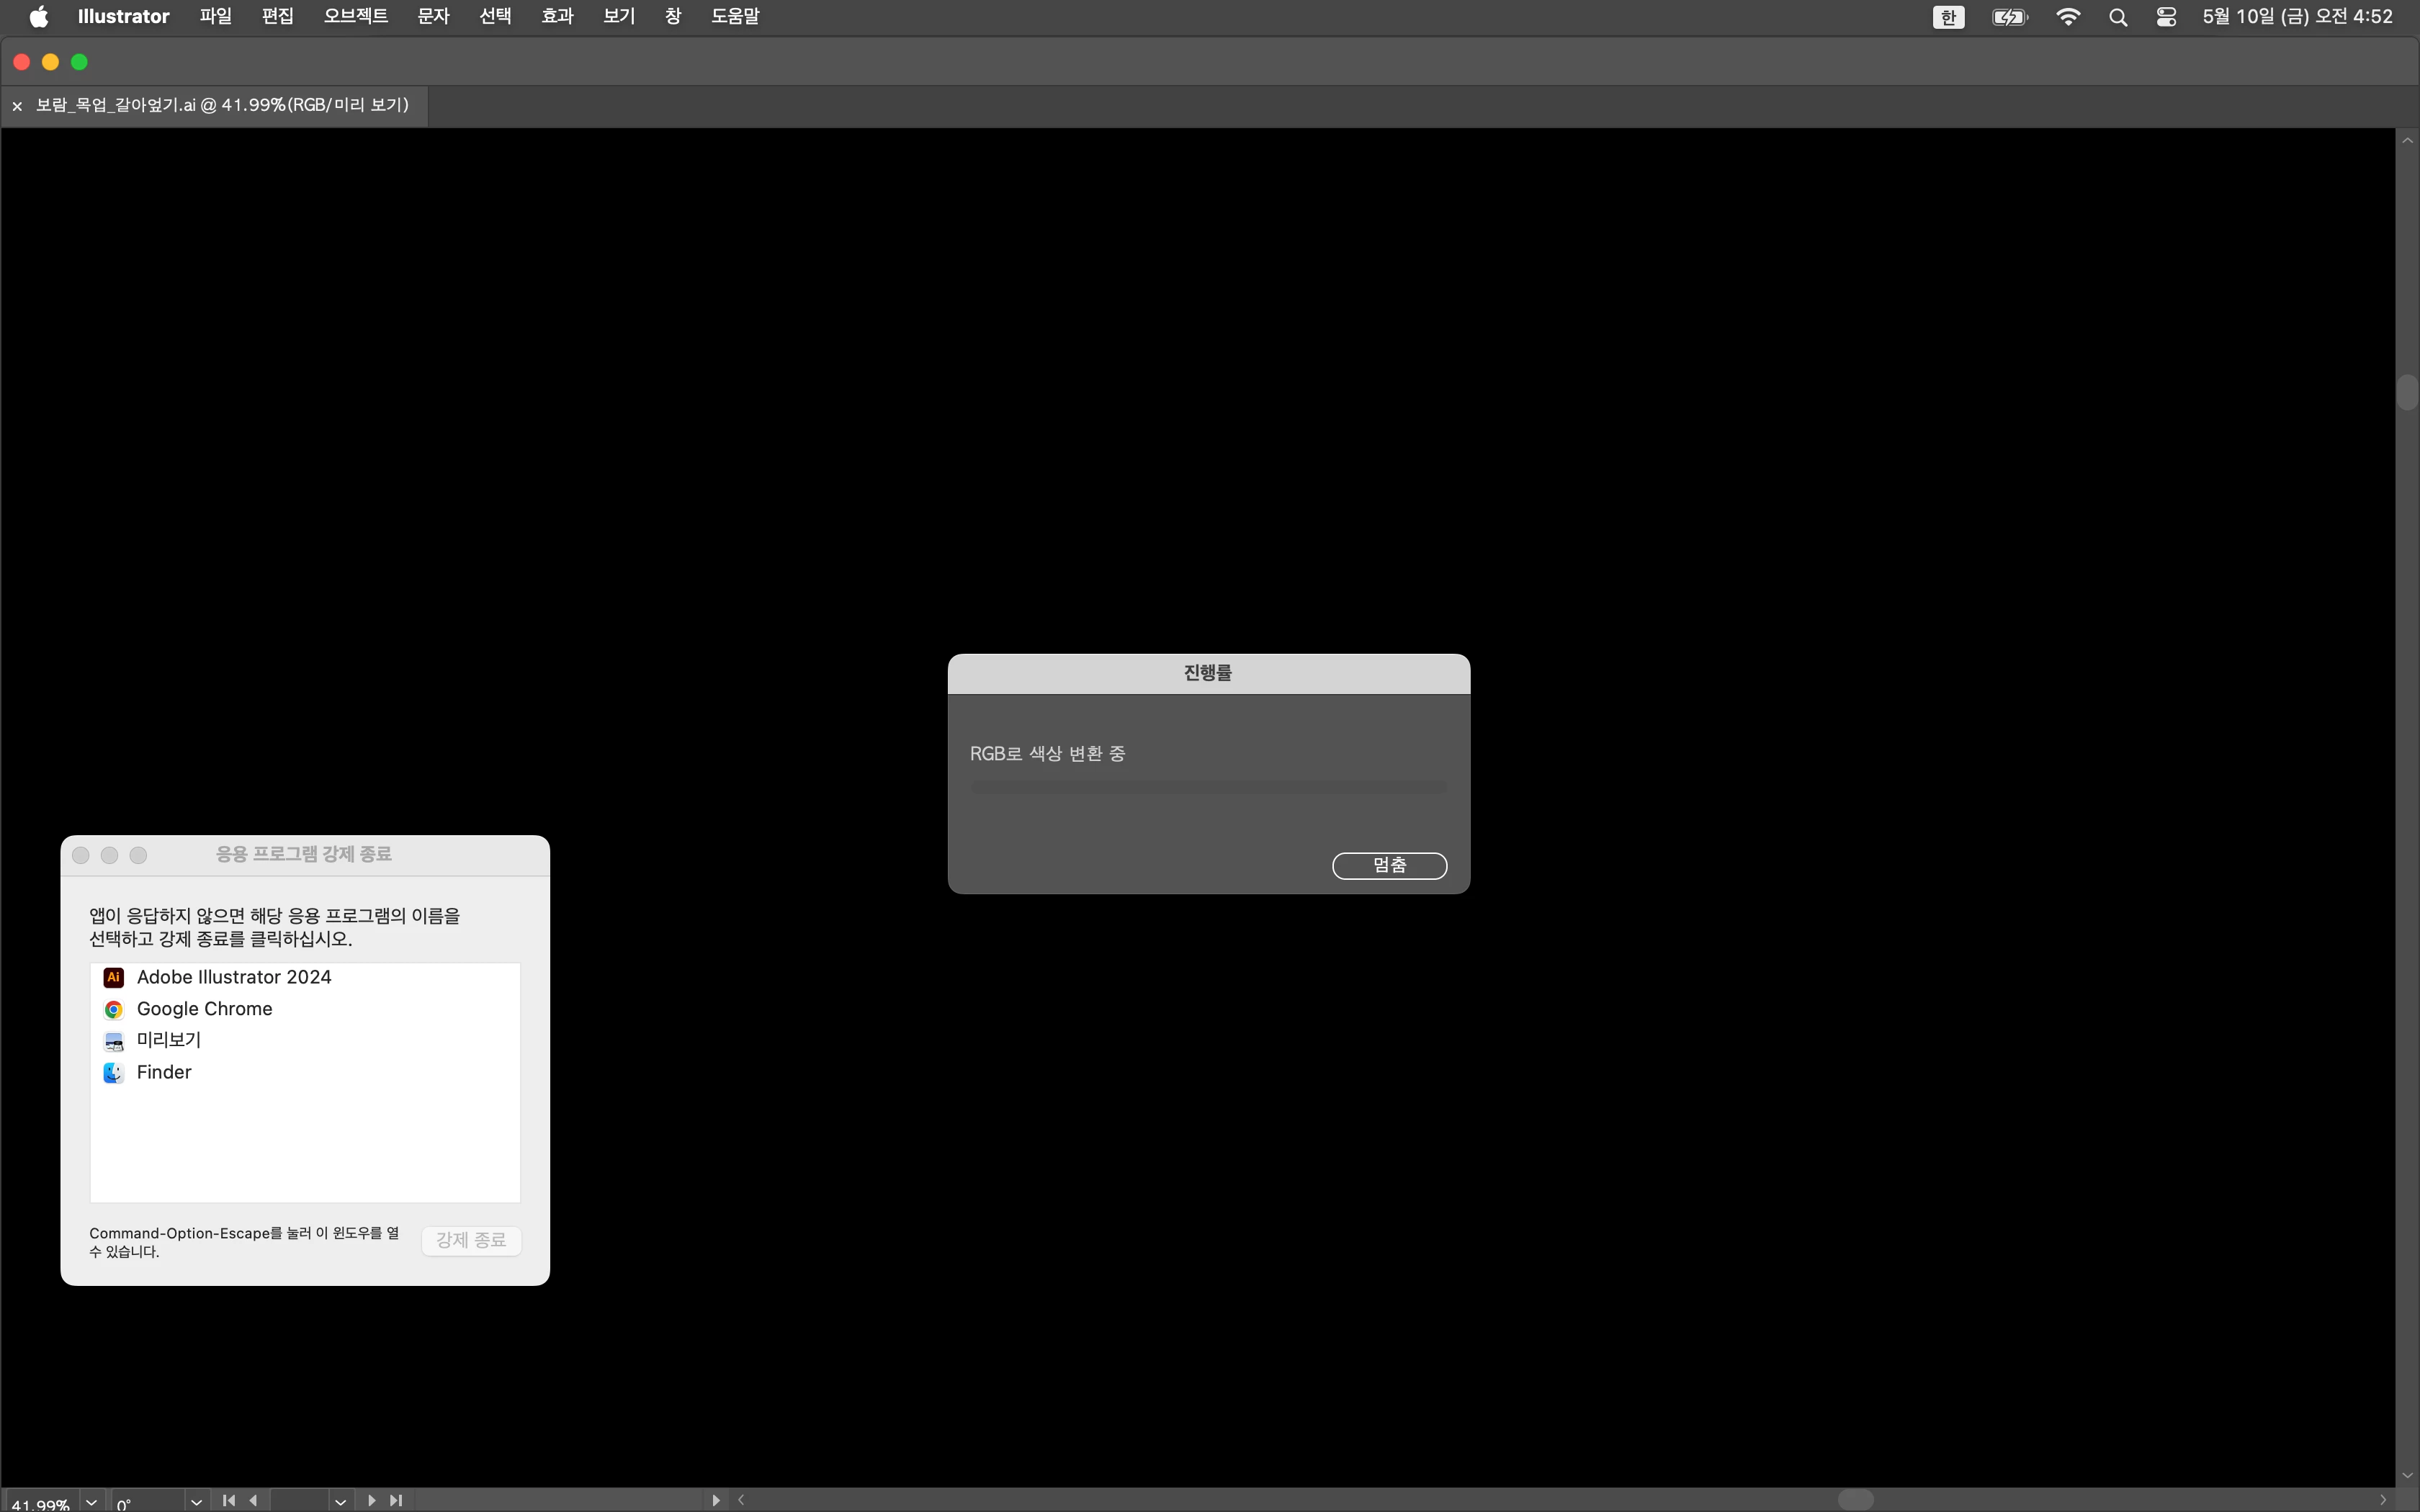The width and height of the screenshot is (2420, 1512).
Task: Jump to the last artboard icon
Action: 396,1500
